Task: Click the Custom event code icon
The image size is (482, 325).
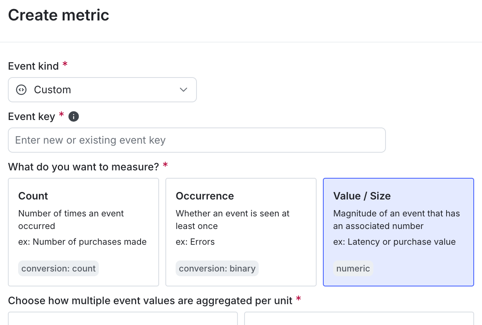Action: click(x=20, y=90)
